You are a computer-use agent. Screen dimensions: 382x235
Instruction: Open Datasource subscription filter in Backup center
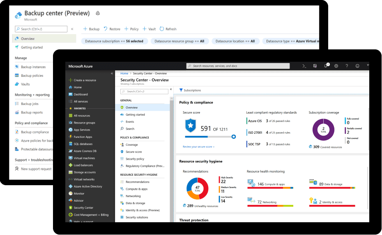[114, 41]
